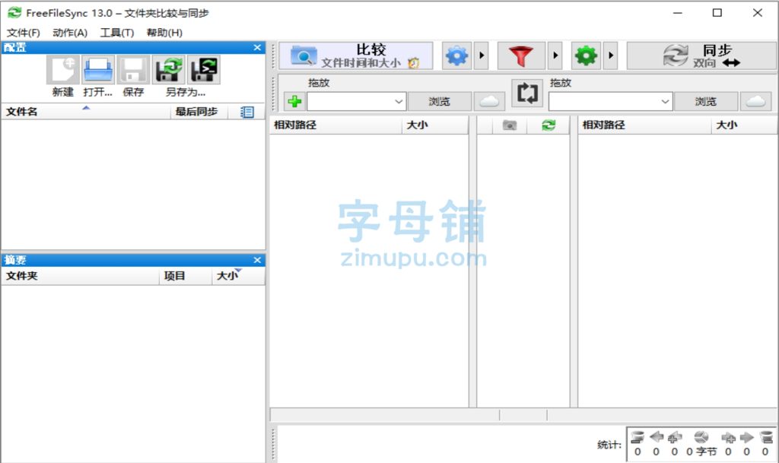The image size is (779, 463).
Task: Click the sync direction arrows icon
Action: (731, 62)
